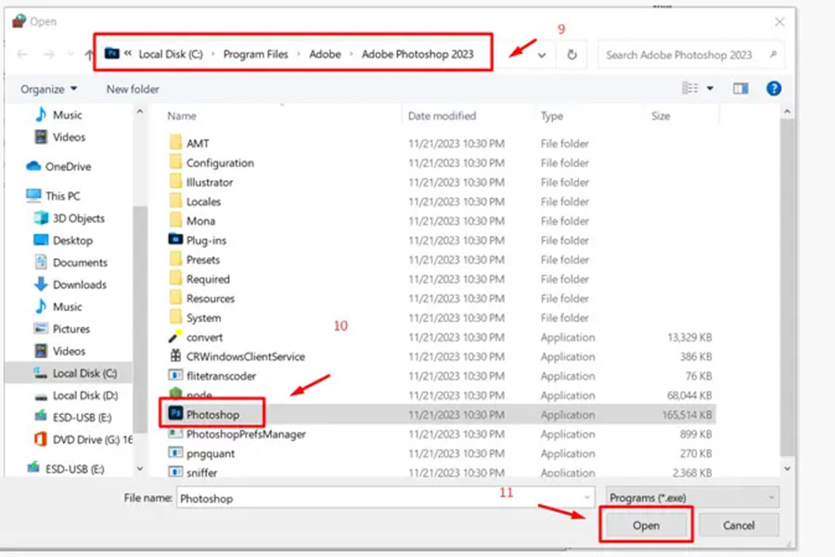Open the view options dropdown arrow
Viewport: 835px width, 557px height.
[x=710, y=88]
